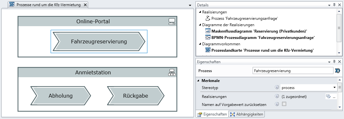Close the Eigenschaften panel

click(x=340, y=62)
